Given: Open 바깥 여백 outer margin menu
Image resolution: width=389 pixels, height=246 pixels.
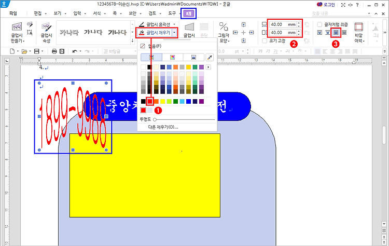Looking at the screenshot, I should pyautogui.click(x=359, y=33).
